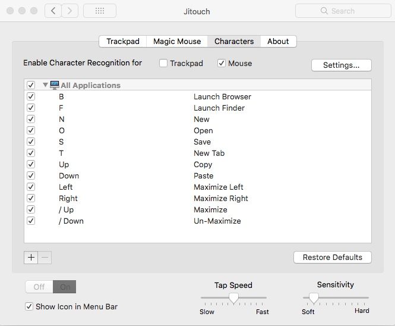Click the Tap Speed slider handle
Viewport: 395px width, 326px height.
point(234,297)
